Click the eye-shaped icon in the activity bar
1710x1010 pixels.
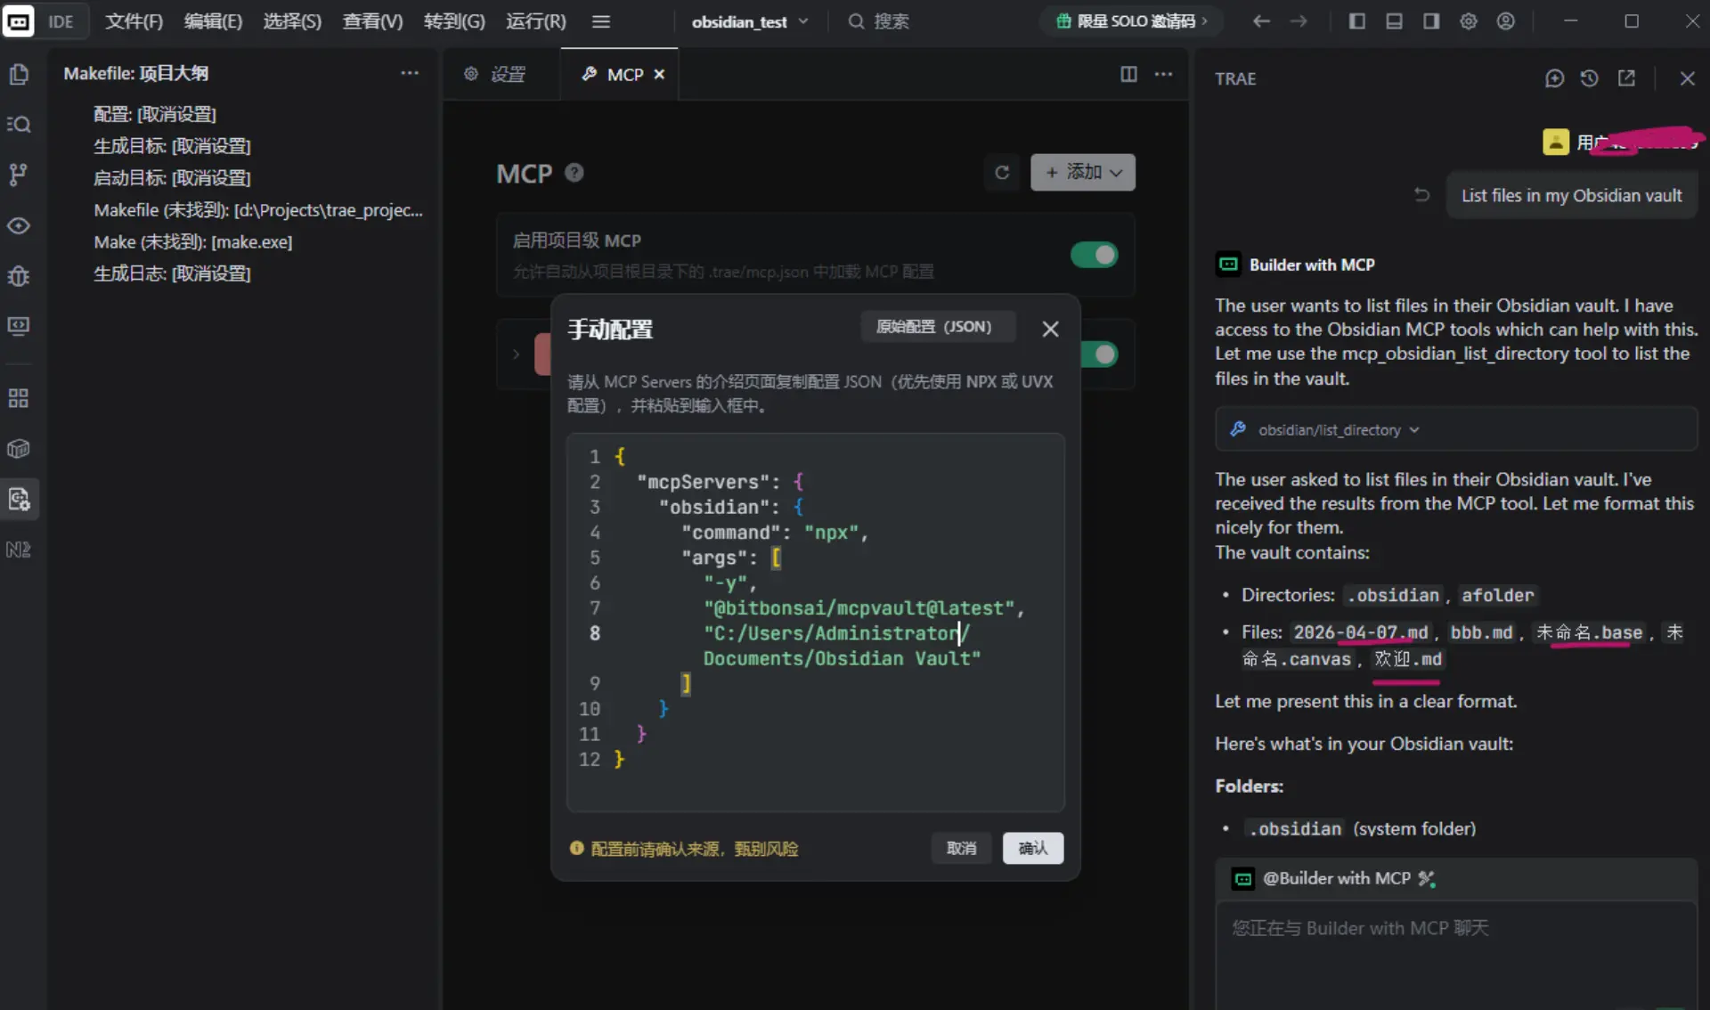19,225
